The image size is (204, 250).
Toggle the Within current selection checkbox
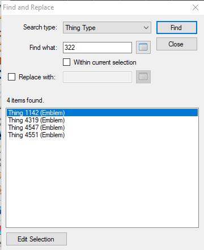pyautogui.click(x=66, y=62)
